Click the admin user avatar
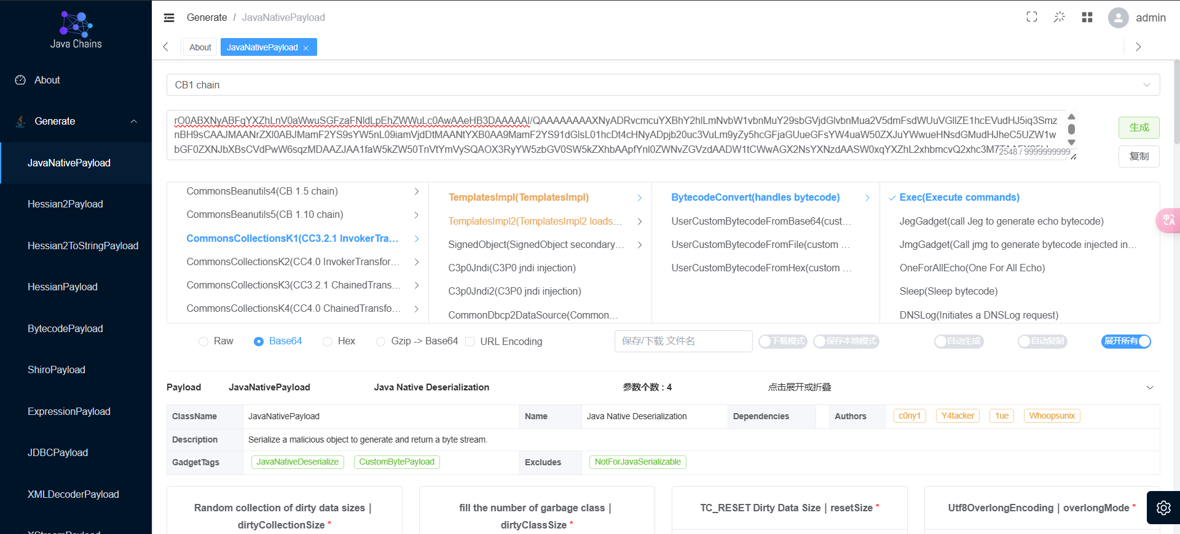Screen dimensions: 1180x534 pyautogui.click(x=1118, y=18)
